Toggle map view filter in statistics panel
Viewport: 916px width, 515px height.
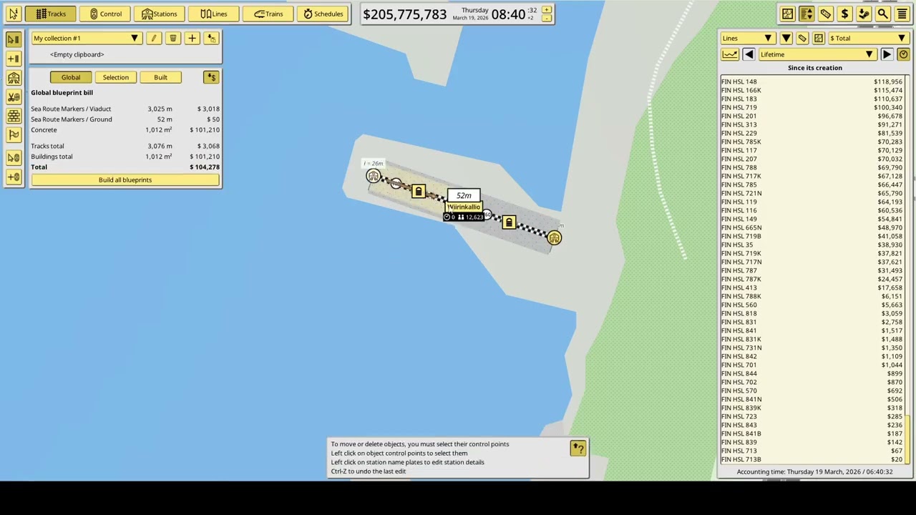(x=819, y=38)
